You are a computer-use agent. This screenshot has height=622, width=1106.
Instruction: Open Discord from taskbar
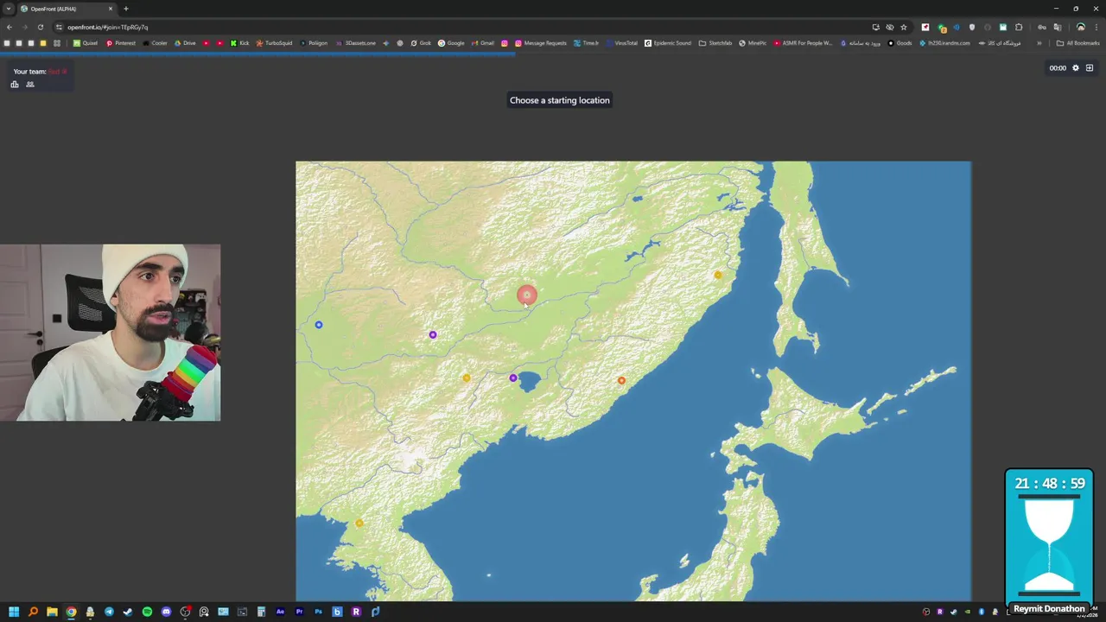[x=166, y=612]
